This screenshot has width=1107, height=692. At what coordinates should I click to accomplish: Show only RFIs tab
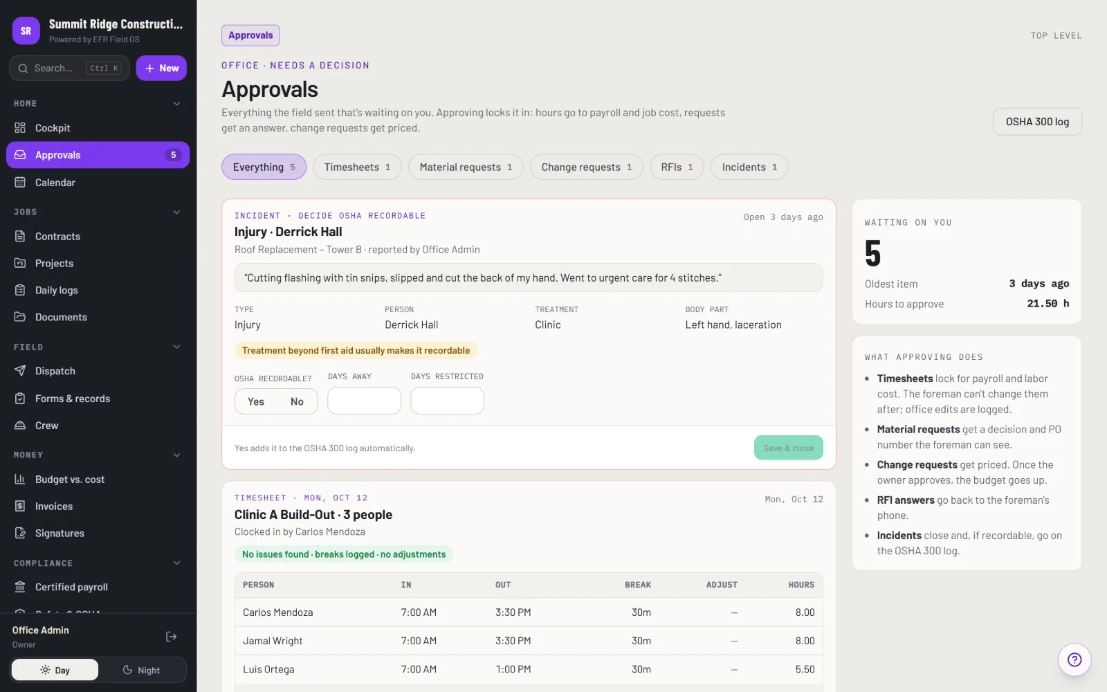(677, 167)
